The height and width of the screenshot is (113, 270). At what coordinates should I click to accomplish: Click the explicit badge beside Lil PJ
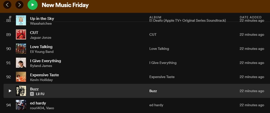coord(32,94)
